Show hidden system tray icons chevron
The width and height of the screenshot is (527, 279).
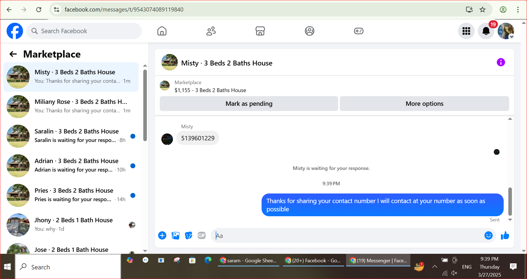pyautogui.click(x=435, y=266)
